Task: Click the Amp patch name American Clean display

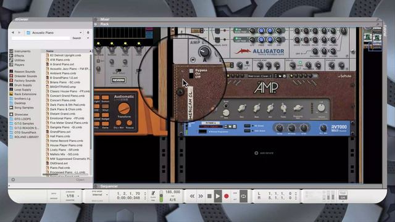Action: pyautogui.click(x=260, y=76)
